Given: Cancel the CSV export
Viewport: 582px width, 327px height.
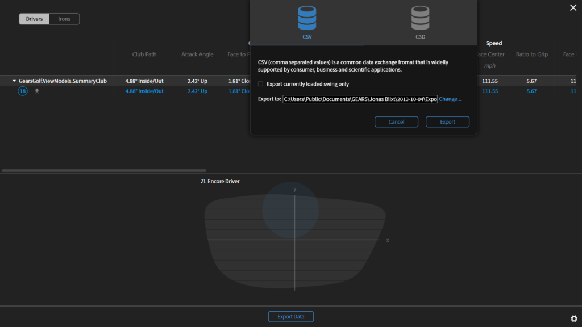Looking at the screenshot, I should coord(396,121).
